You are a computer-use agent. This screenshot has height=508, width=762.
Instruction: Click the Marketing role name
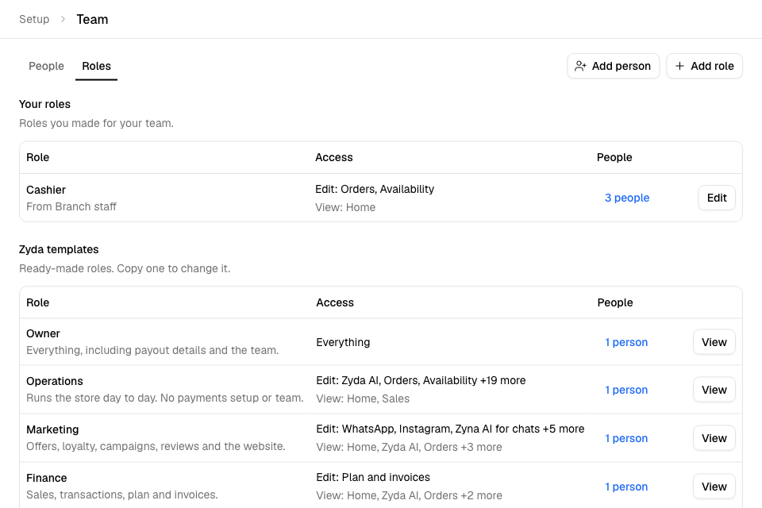click(52, 429)
